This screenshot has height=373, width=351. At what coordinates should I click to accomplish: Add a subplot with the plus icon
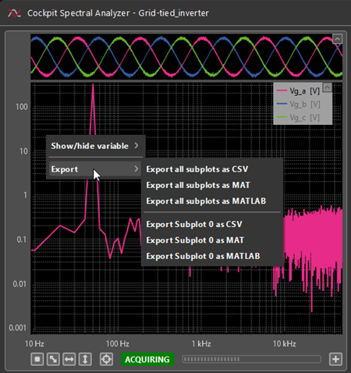(x=335, y=359)
